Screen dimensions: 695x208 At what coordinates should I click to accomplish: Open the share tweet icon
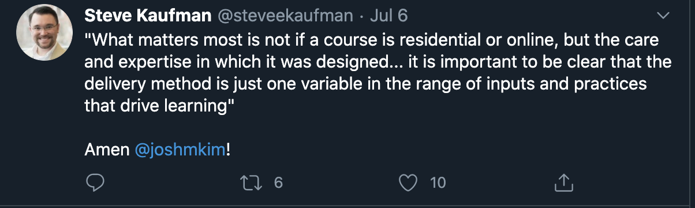click(x=563, y=183)
